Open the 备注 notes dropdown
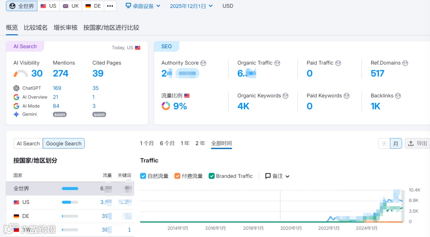Viewport: 430px width, 237px height. click(277, 176)
